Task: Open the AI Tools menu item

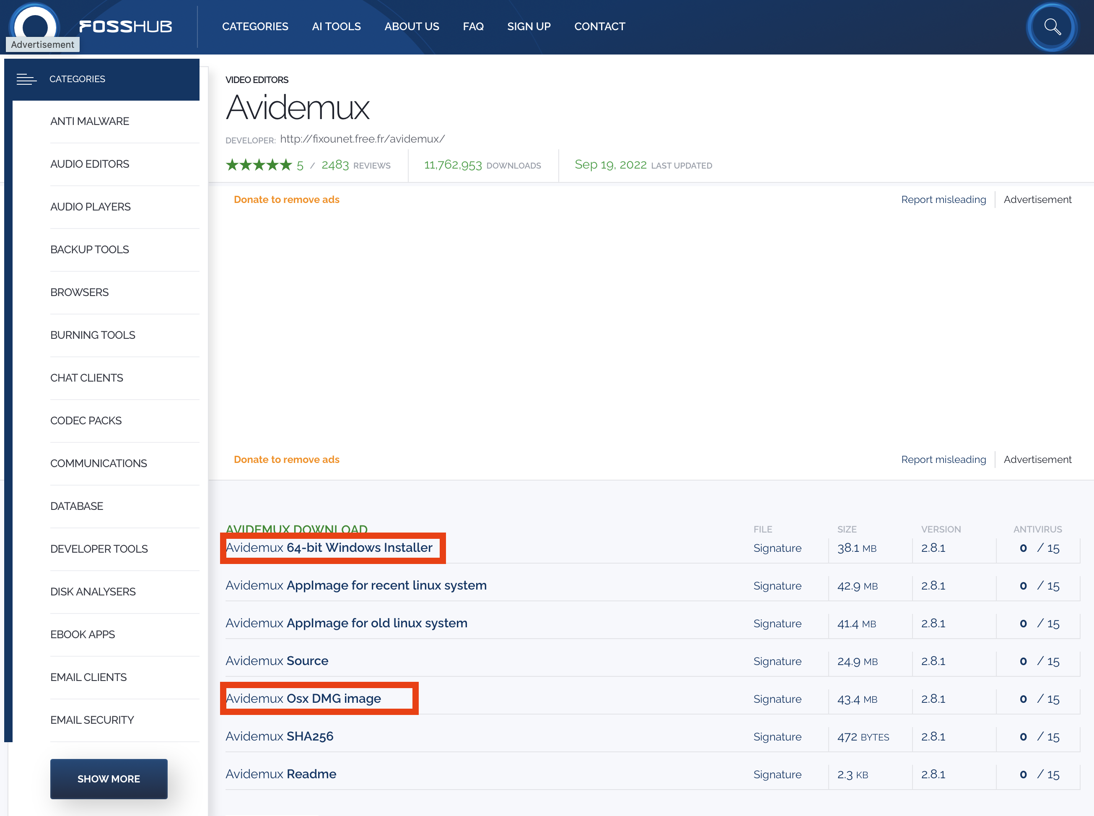Action: pos(336,27)
